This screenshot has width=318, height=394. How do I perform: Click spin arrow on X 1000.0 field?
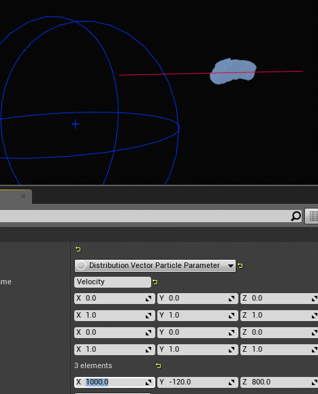point(148,382)
